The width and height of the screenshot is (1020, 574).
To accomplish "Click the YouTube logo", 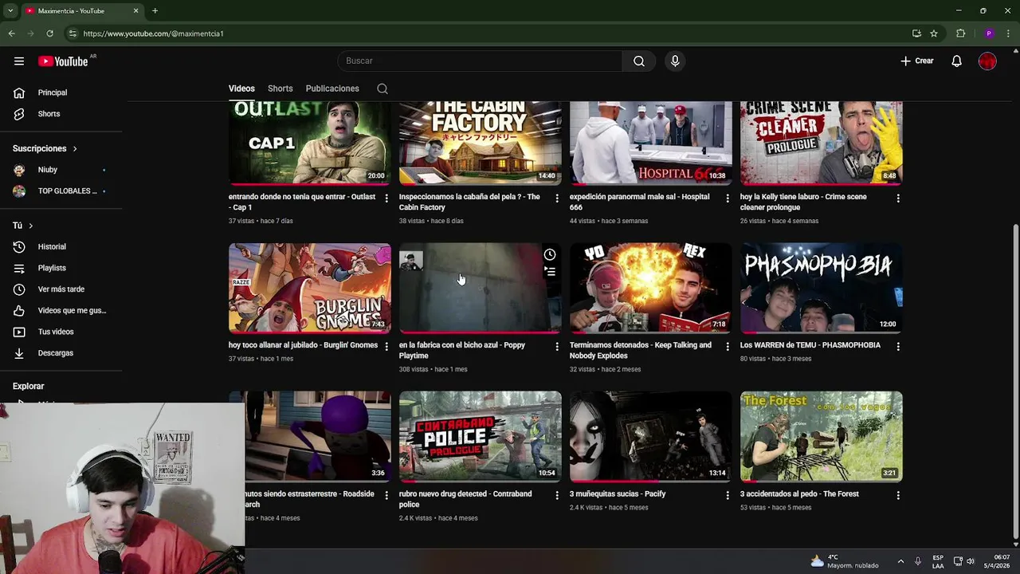I will click(63, 61).
